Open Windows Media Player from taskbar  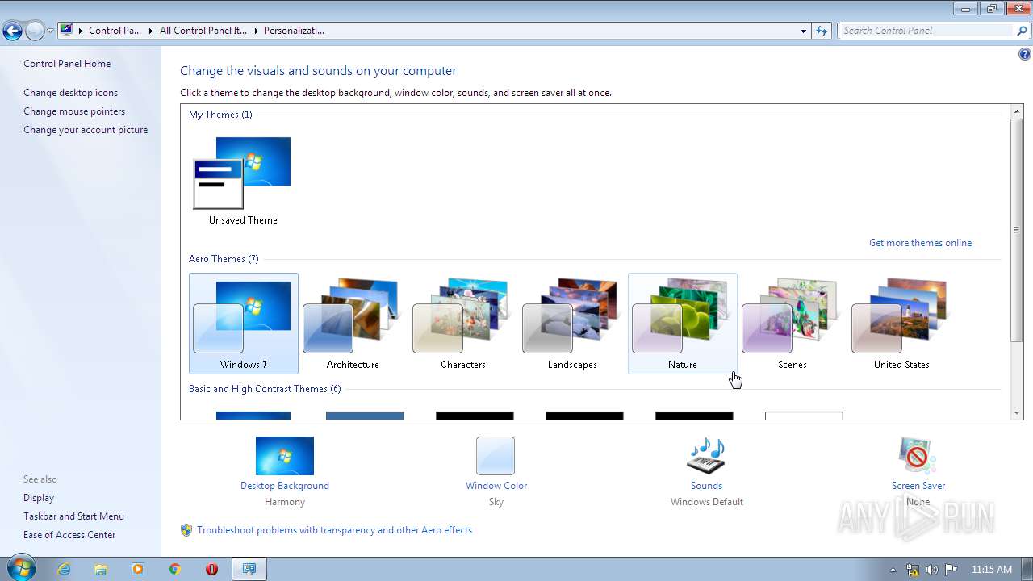coord(138,569)
